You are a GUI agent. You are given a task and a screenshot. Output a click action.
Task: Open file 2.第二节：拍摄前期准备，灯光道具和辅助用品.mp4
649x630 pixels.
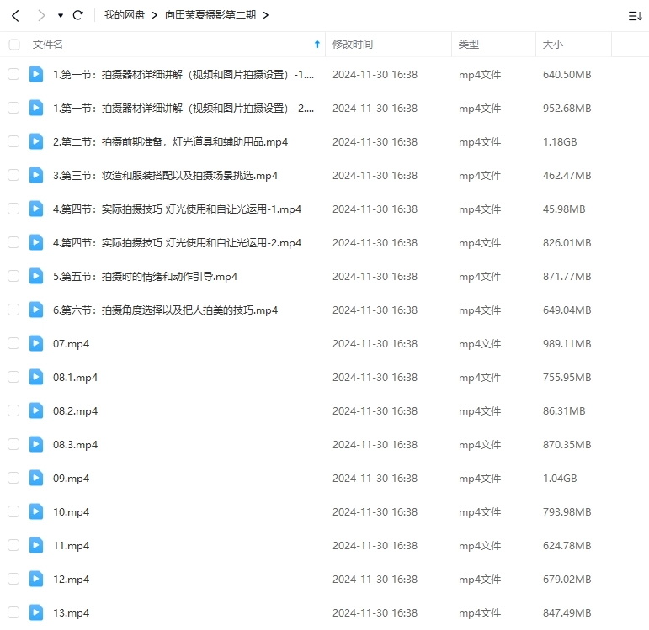(x=170, y=142)
